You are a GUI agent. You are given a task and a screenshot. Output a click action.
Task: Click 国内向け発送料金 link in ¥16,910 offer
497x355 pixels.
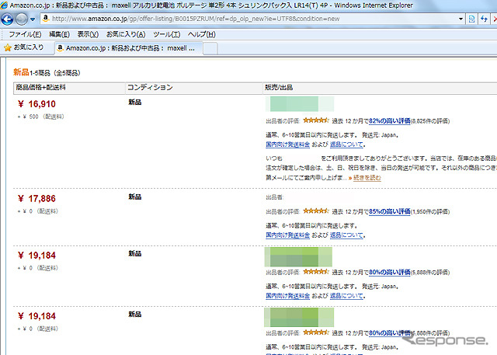pyautogui.click(x=288, y=144)
